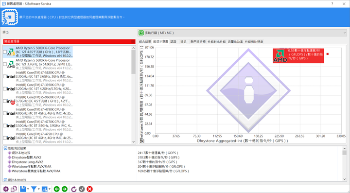
Task: Open the 多執行緒 (MT+MC) dropdown
Action: click(243, 33)
